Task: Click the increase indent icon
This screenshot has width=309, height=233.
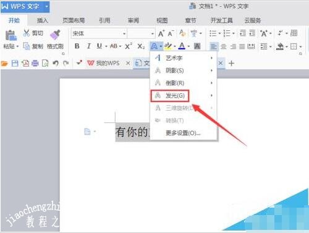Action: click(x=252, y=33)
